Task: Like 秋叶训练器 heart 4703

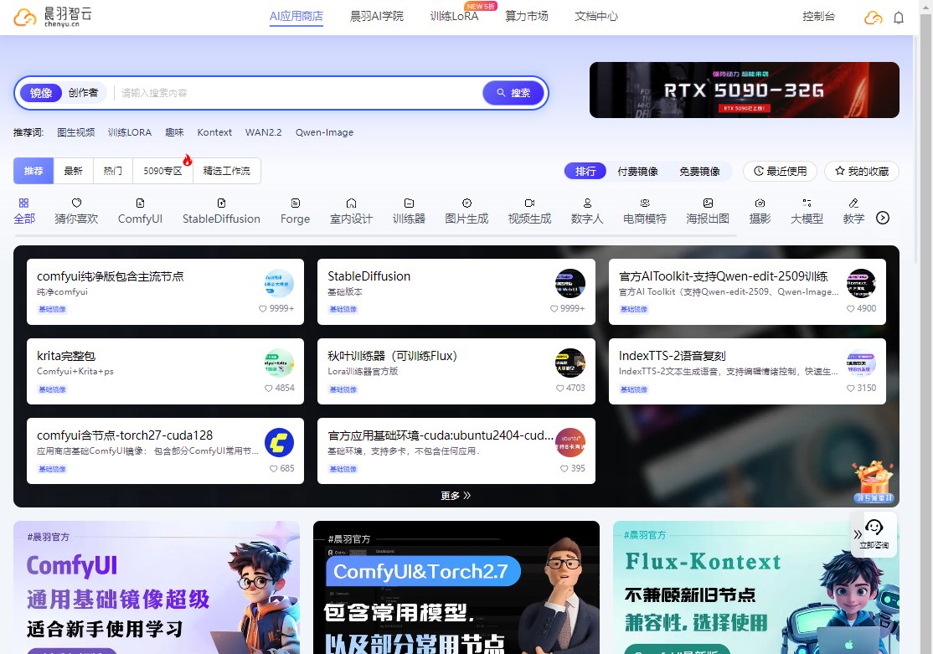Action: [559, 388]
